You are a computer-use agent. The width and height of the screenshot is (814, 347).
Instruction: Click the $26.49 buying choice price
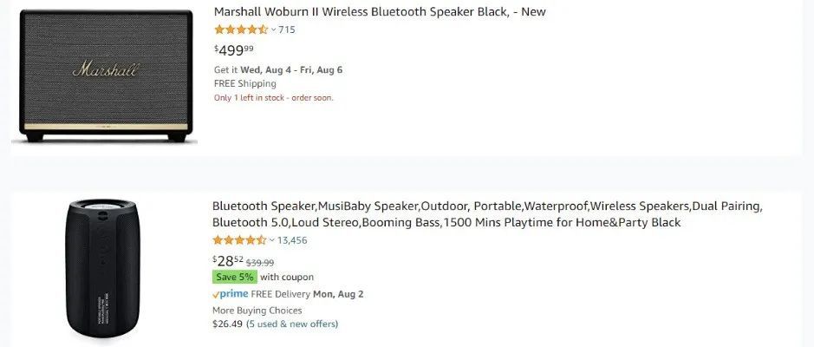pyautogui.click(x=227, y=324)
